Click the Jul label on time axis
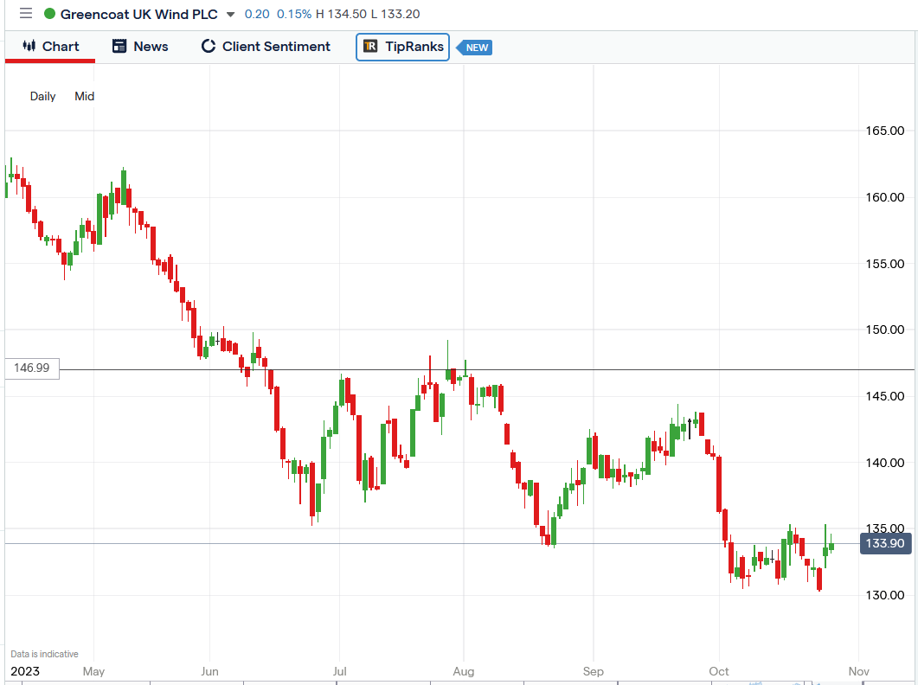 [x=339, y=671]
